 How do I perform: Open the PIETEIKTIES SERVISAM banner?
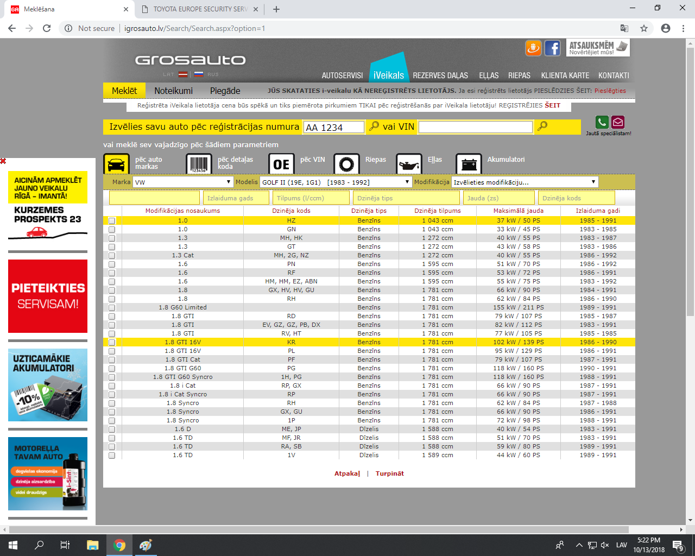coord(48,296)
